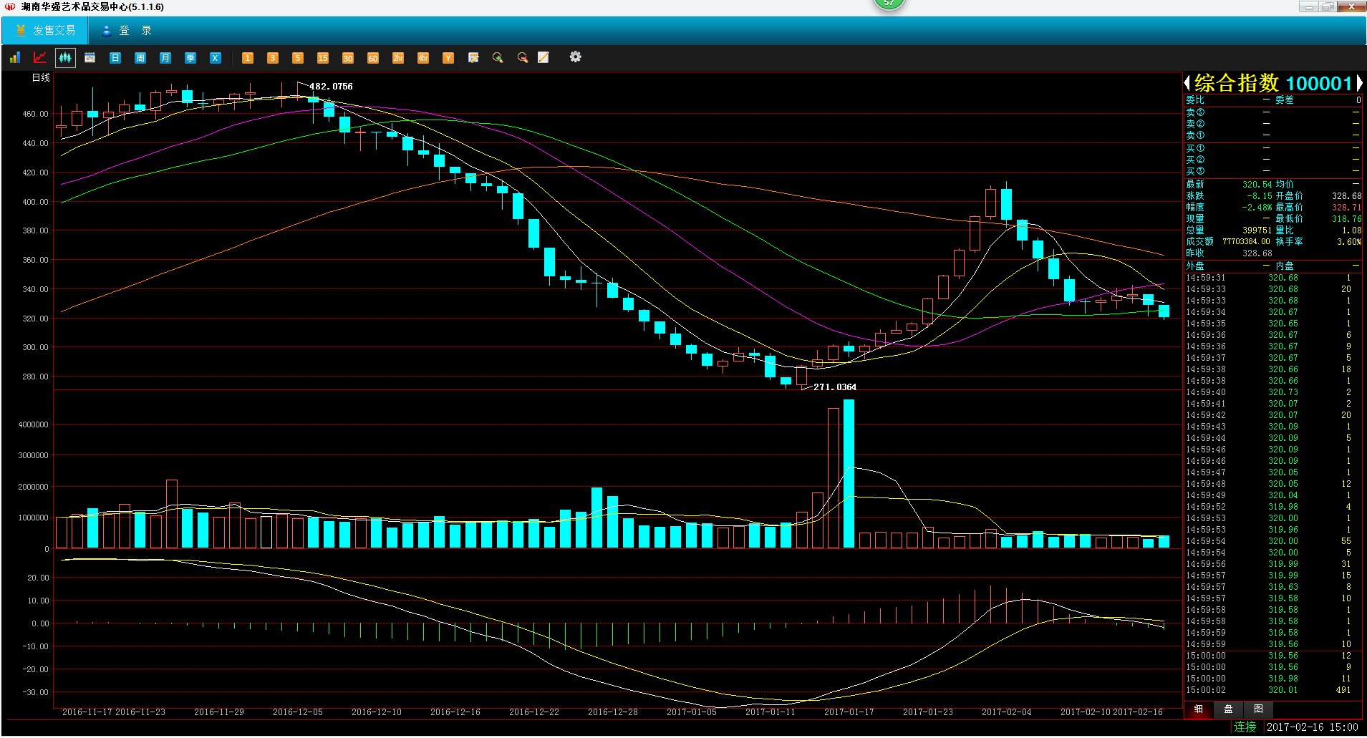Open the notepad drawing tool icon
Screen dimensions: 1367x738
544,57
